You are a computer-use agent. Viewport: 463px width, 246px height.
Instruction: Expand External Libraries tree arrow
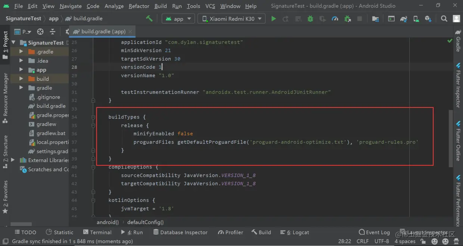click(13, 160)
